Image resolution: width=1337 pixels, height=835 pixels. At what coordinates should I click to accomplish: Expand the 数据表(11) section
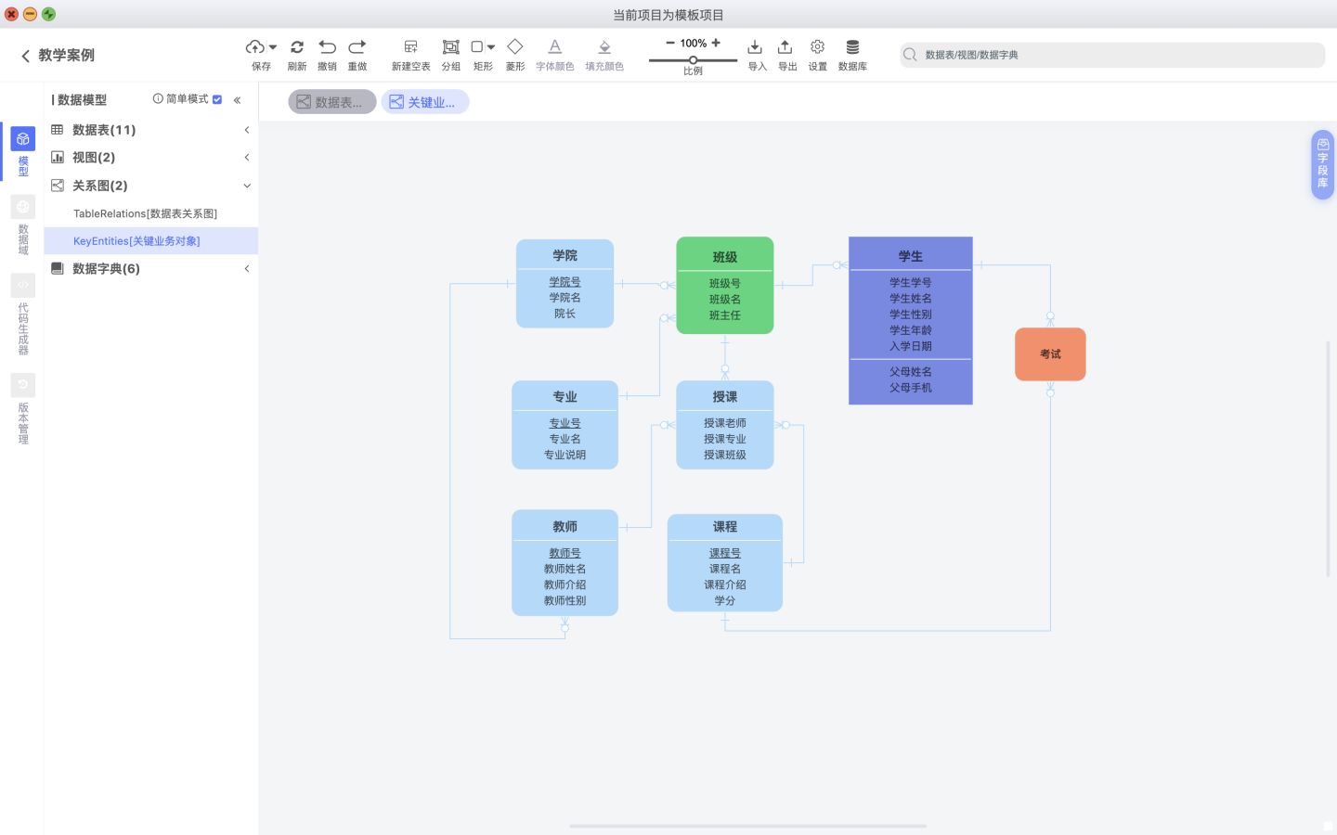tap(246, 130)
